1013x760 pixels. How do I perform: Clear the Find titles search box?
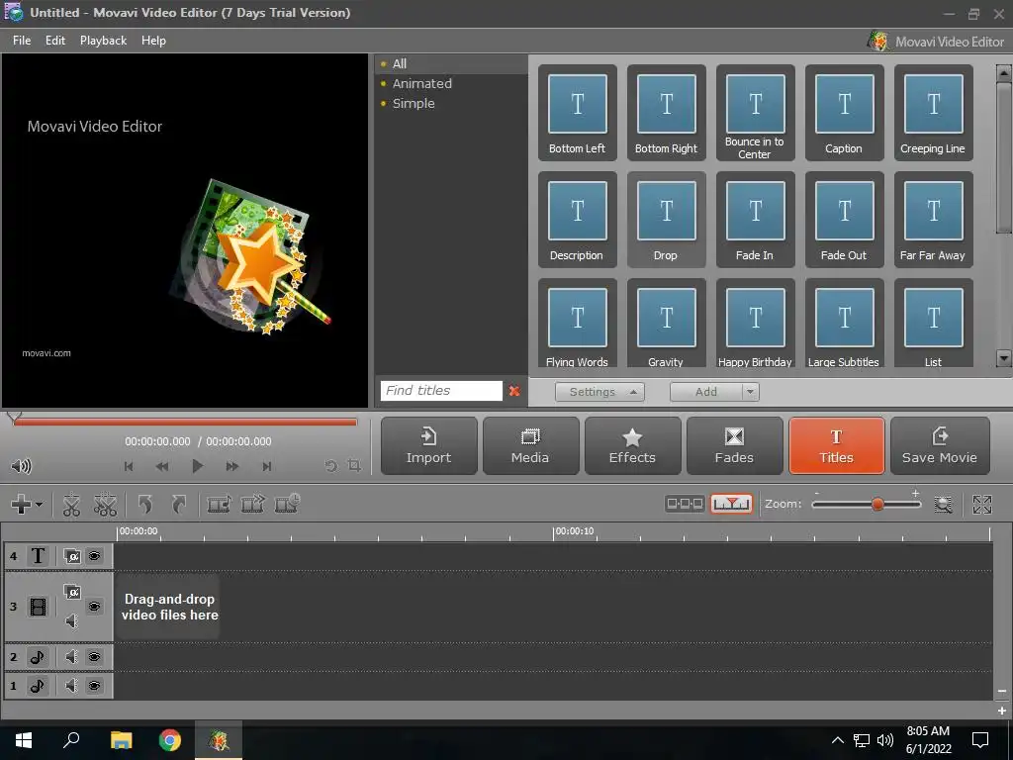514,390
